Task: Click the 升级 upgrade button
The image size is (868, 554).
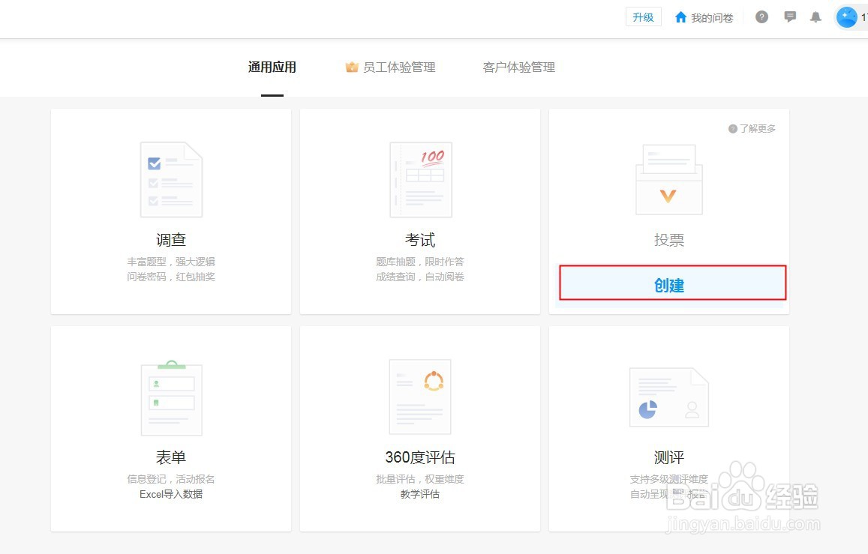Action: click(x=643, y=16)
